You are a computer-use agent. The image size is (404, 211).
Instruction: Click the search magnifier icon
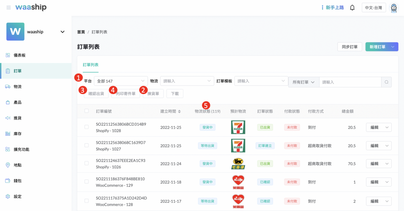[x=387, y=82]
